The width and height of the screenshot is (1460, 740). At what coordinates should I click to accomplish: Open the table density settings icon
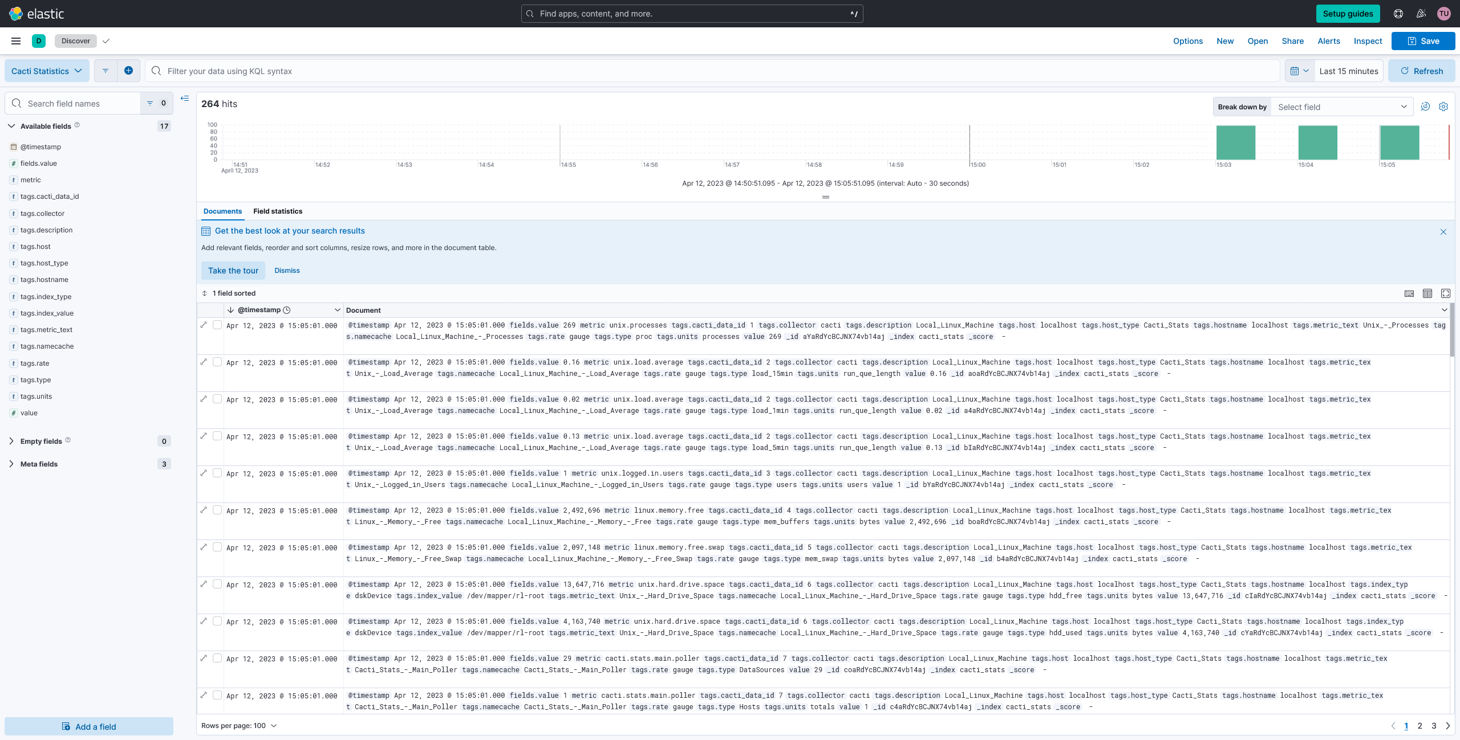pyautogui.click(x=1427, y=293)
